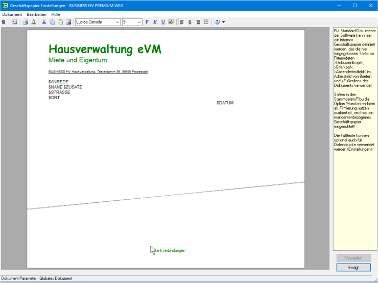Toggle bullet list formatting
This screenshot has height=283, width=378.
pyautogui.click(x=206, y=22)
